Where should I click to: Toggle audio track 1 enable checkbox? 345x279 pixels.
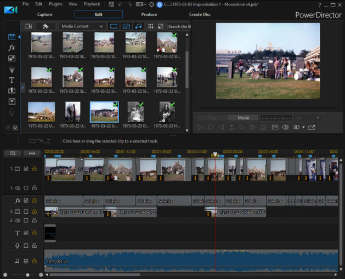point(26,188)
